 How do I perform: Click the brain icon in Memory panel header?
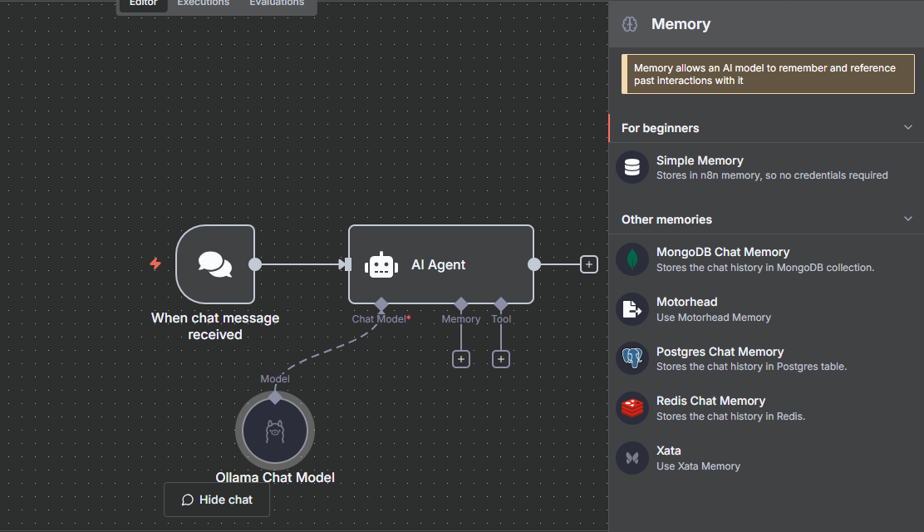(629, 23)
